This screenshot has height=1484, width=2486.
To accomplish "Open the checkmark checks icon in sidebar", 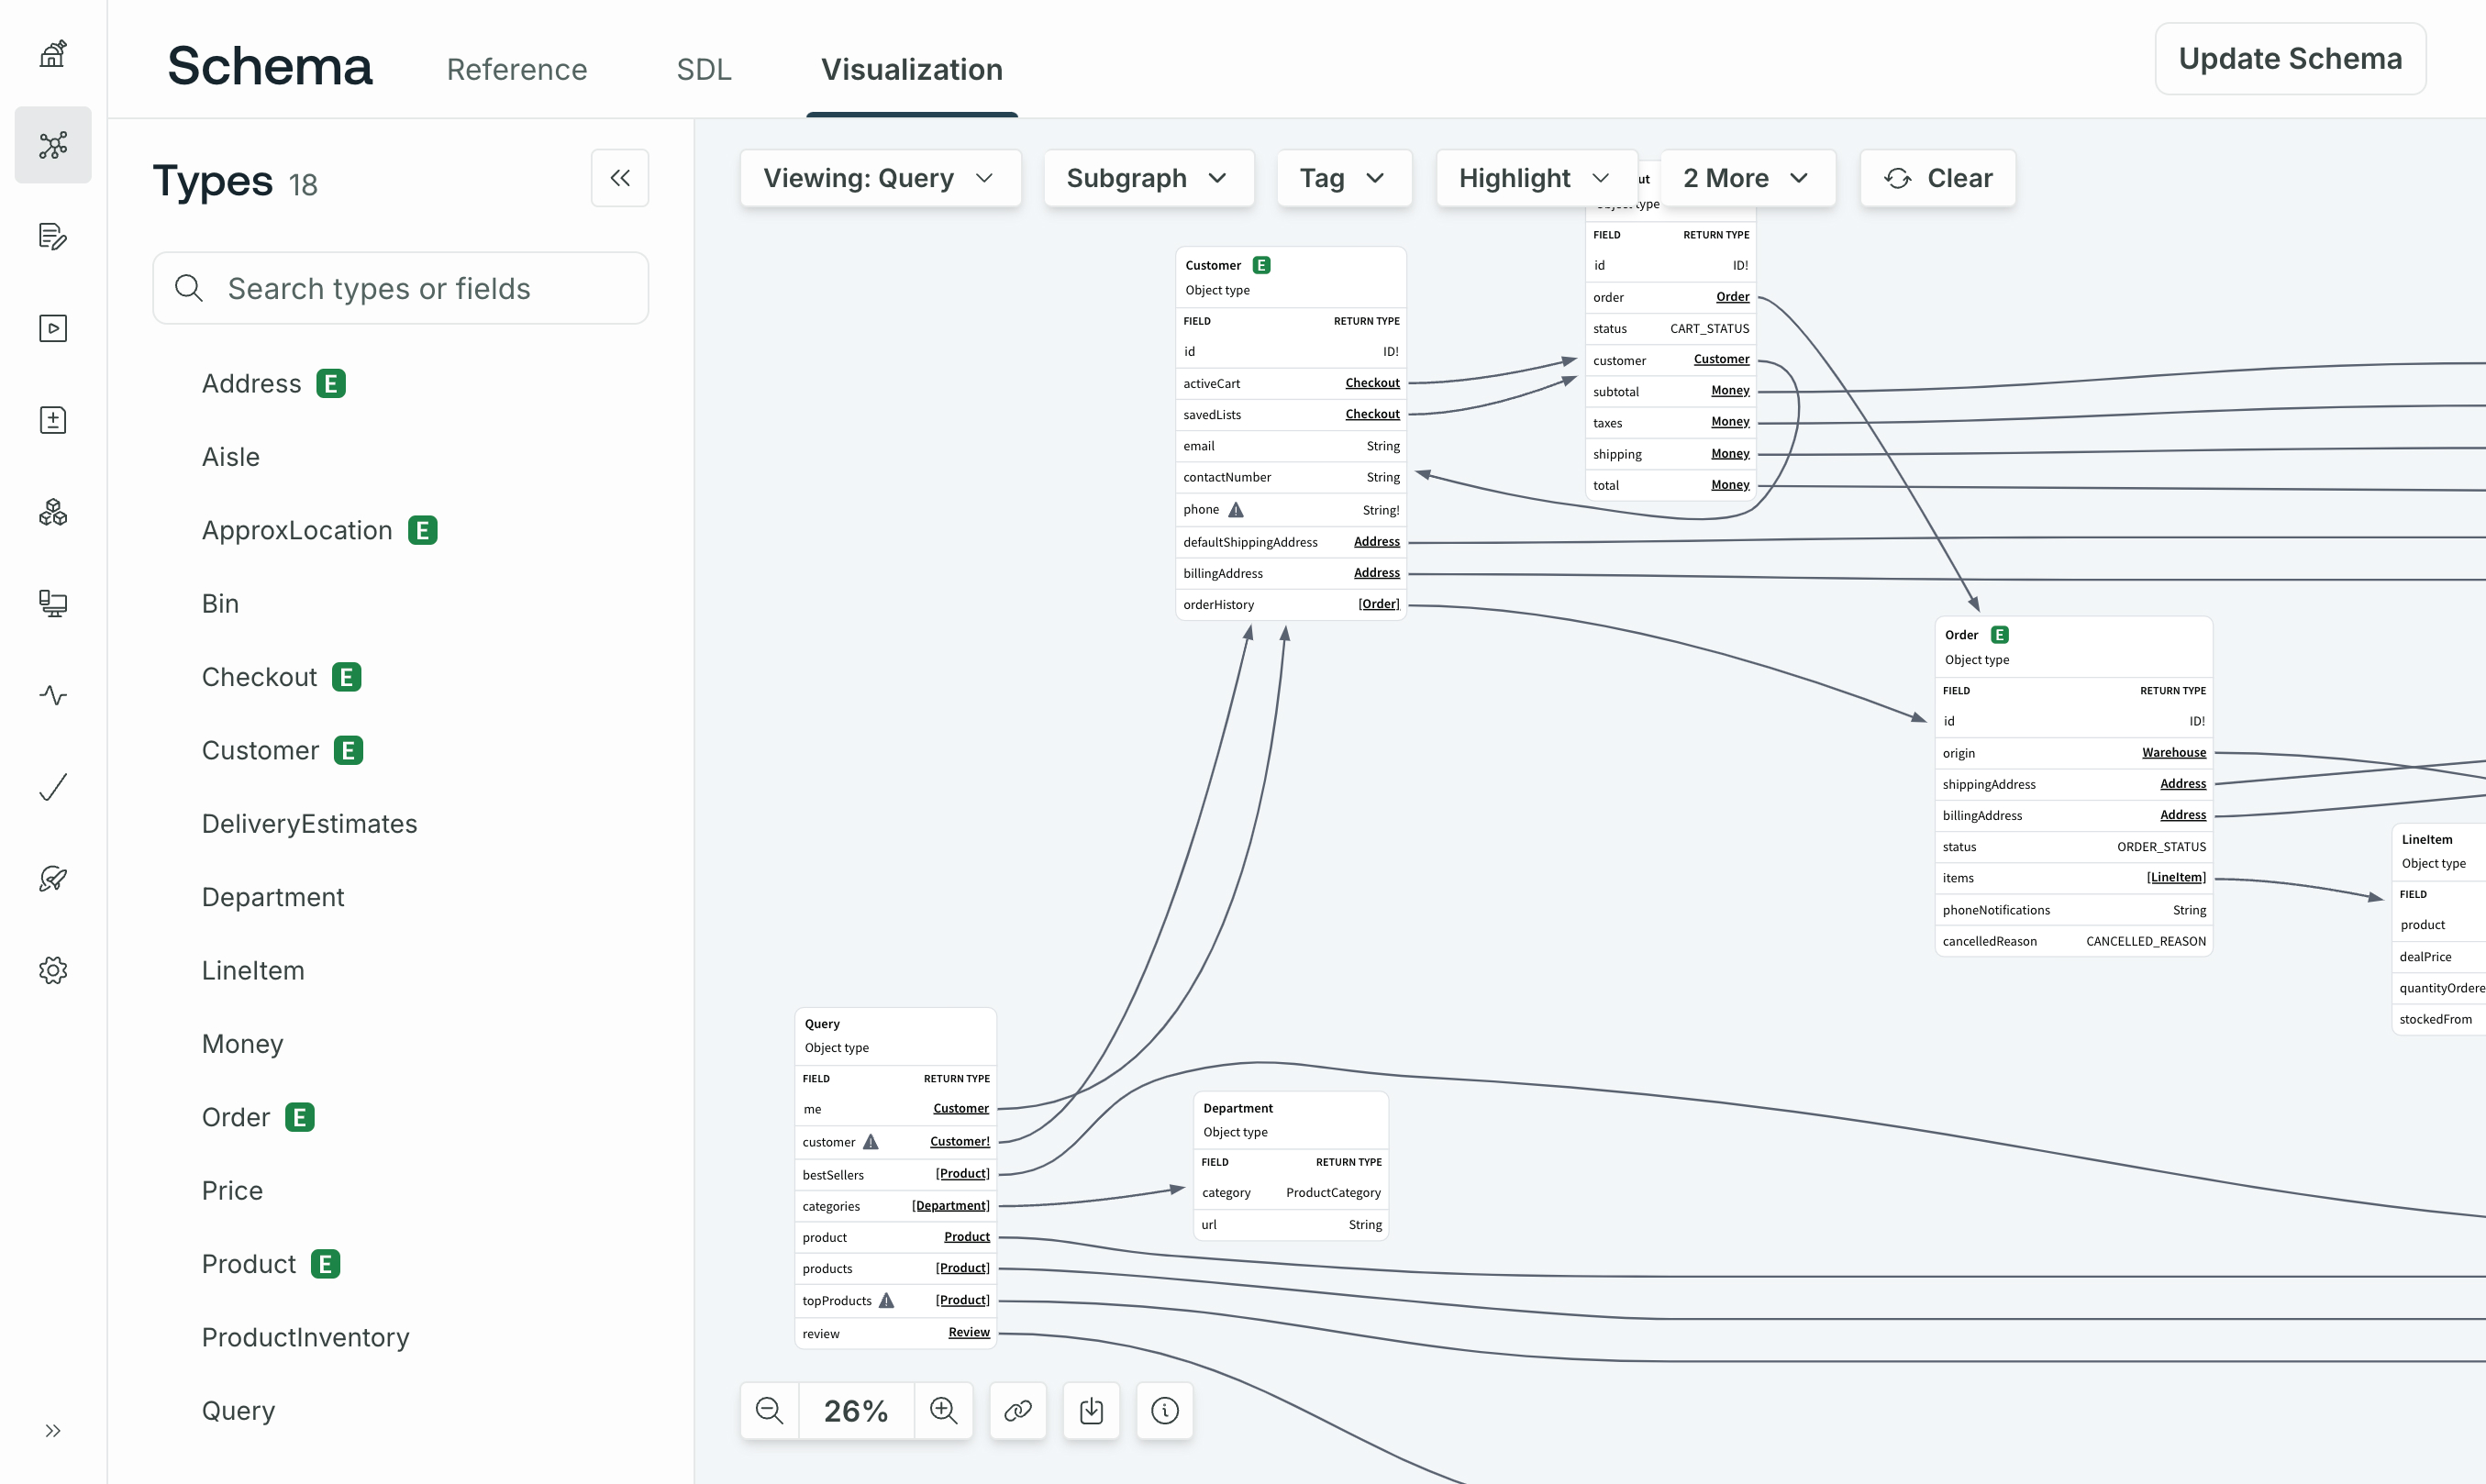I will (x=53, y=787).
